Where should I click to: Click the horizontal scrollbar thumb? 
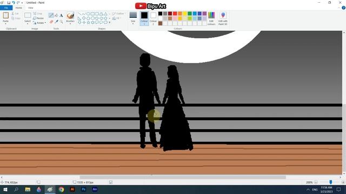(x=183, y=177)
